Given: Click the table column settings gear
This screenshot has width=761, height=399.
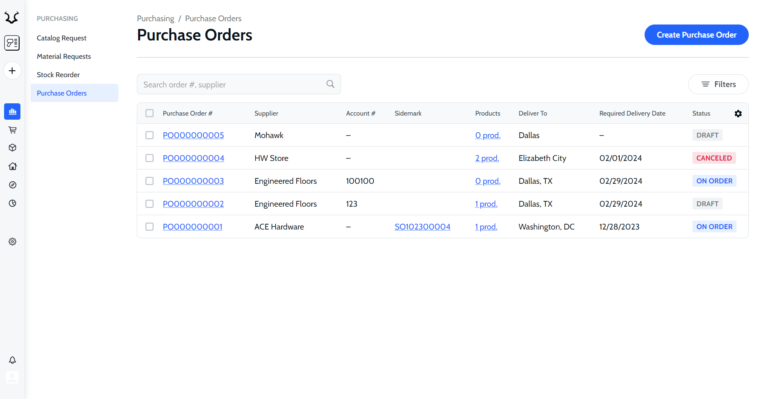Looking at the screenshot, I should pyautogui.click(x=738, y=114).
